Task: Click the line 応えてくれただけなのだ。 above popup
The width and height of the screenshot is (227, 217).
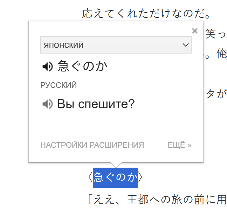Action: [146, 13]
